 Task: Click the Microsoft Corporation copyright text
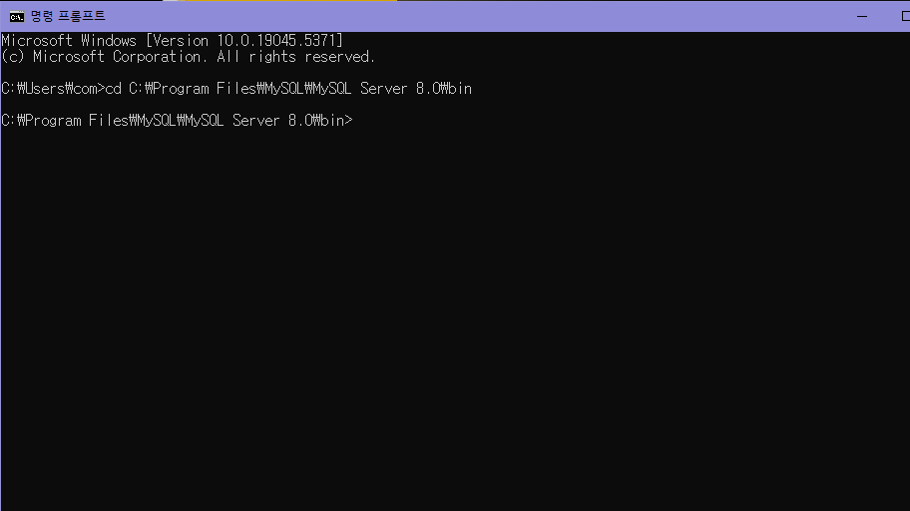[118, 57]
